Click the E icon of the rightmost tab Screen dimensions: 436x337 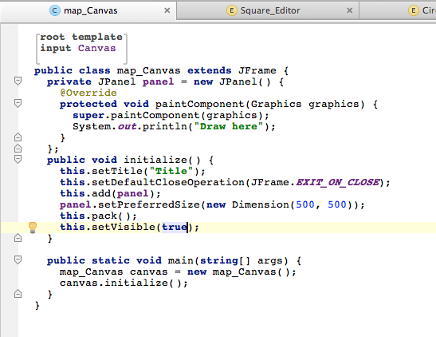click(413, 10)
